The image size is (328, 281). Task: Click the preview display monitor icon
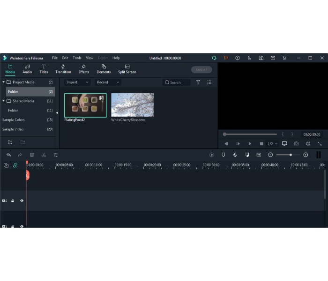click(284, 144)
